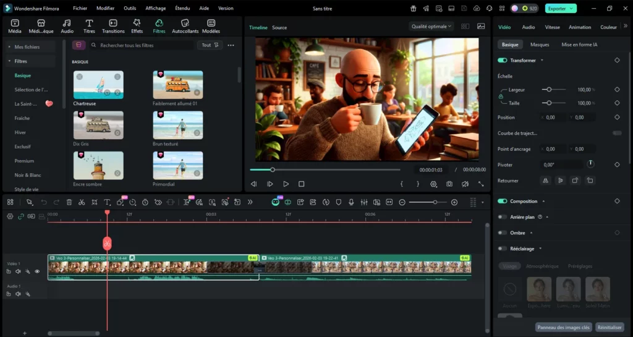Image resolution: width=633 pixels, height=337 pixels.
Task: Mute the Vidéo 1 track
Action: 18,271
